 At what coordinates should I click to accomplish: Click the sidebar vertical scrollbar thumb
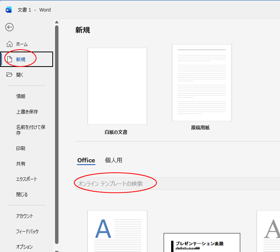tap(57, 135)
